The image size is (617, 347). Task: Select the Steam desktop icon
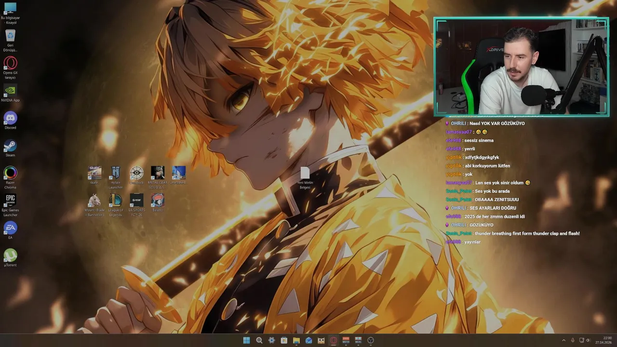point(10,148)
